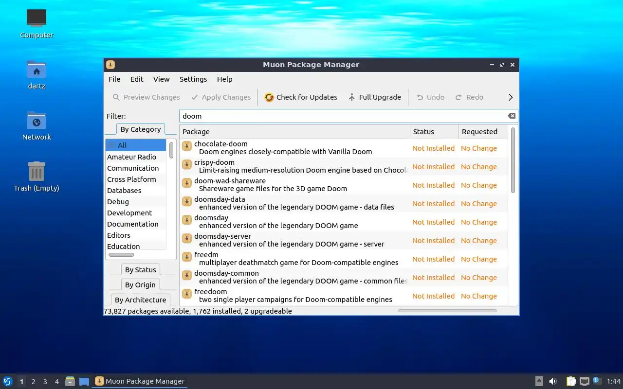
Task: Clear the filter text with the erase icon
Action: (512, 116)
